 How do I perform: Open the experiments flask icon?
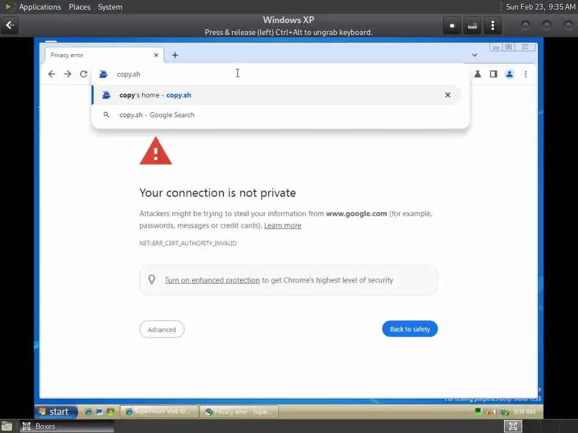478,74
